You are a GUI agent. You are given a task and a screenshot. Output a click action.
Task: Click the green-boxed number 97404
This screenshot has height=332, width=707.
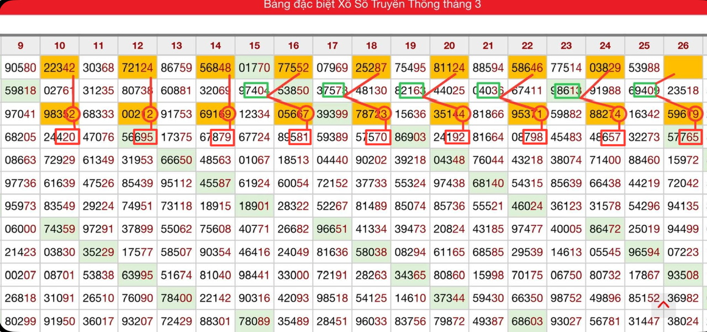[x=255, y=91]
